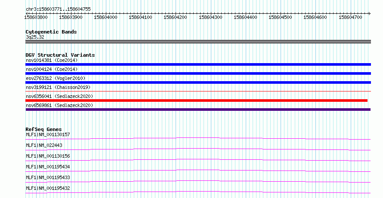Screen dimensions: 383x198
Task: Click the RefSeq Genes track title
Action: click(x=43, y=129)
